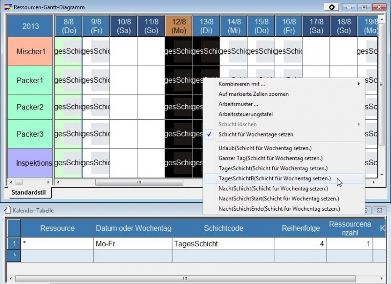Click the Schichtcode cell containing TagesSchicht
This screenshot has height=284, width=391.
[x=222, y=243]
